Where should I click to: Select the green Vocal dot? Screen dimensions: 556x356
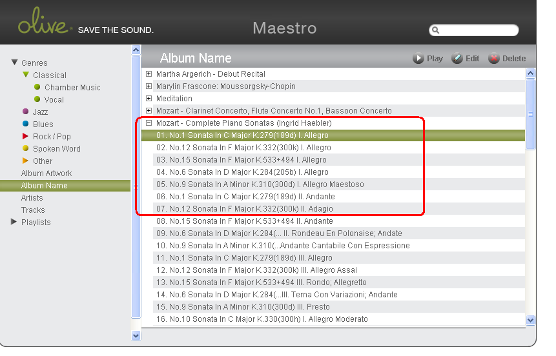pos(37,99)
